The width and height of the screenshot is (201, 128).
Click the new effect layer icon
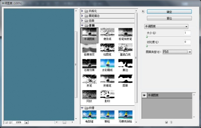click(166, 122)
